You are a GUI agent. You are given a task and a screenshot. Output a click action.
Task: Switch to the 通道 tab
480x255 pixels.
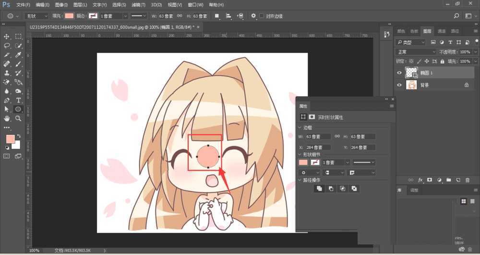coord(441,31)
